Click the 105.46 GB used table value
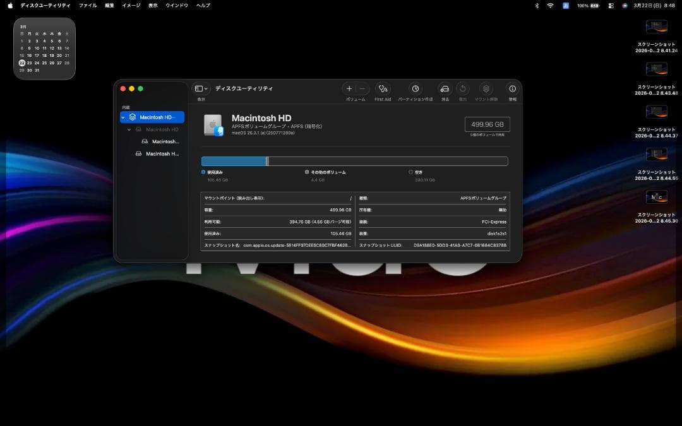The image size is (682, 426). (x=340, y=234)
